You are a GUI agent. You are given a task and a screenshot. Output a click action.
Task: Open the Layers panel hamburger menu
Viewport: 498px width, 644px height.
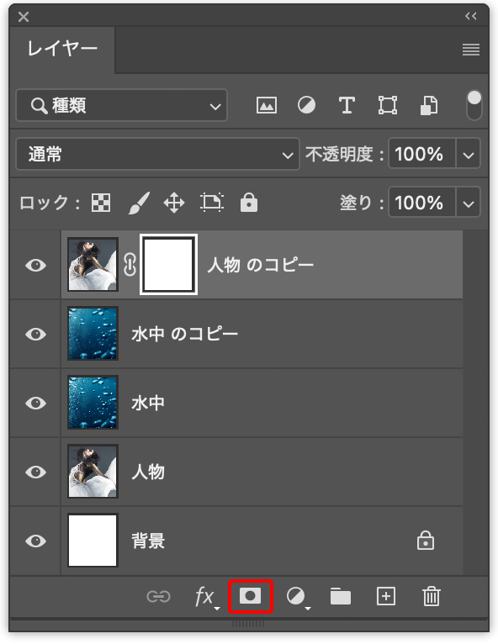tap(471, 50)
